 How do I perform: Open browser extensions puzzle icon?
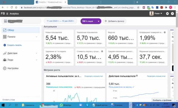pos(166,7)
